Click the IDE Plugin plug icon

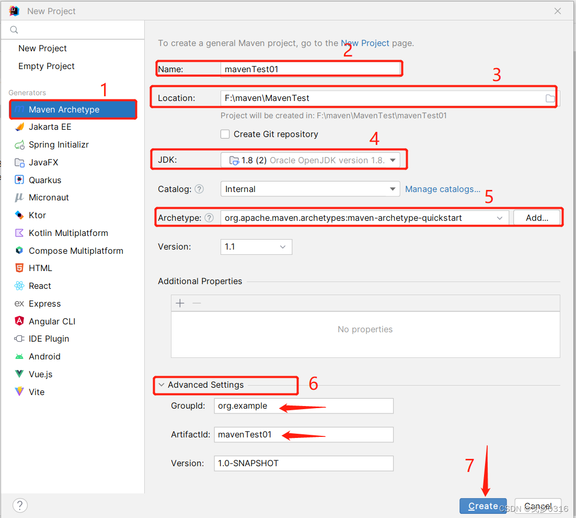click(19, 339)
